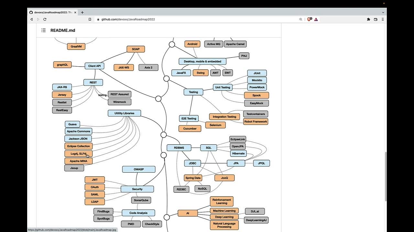Click the Apache Commons node
This screenshot has height=232, width=414.
click(79, 131)
